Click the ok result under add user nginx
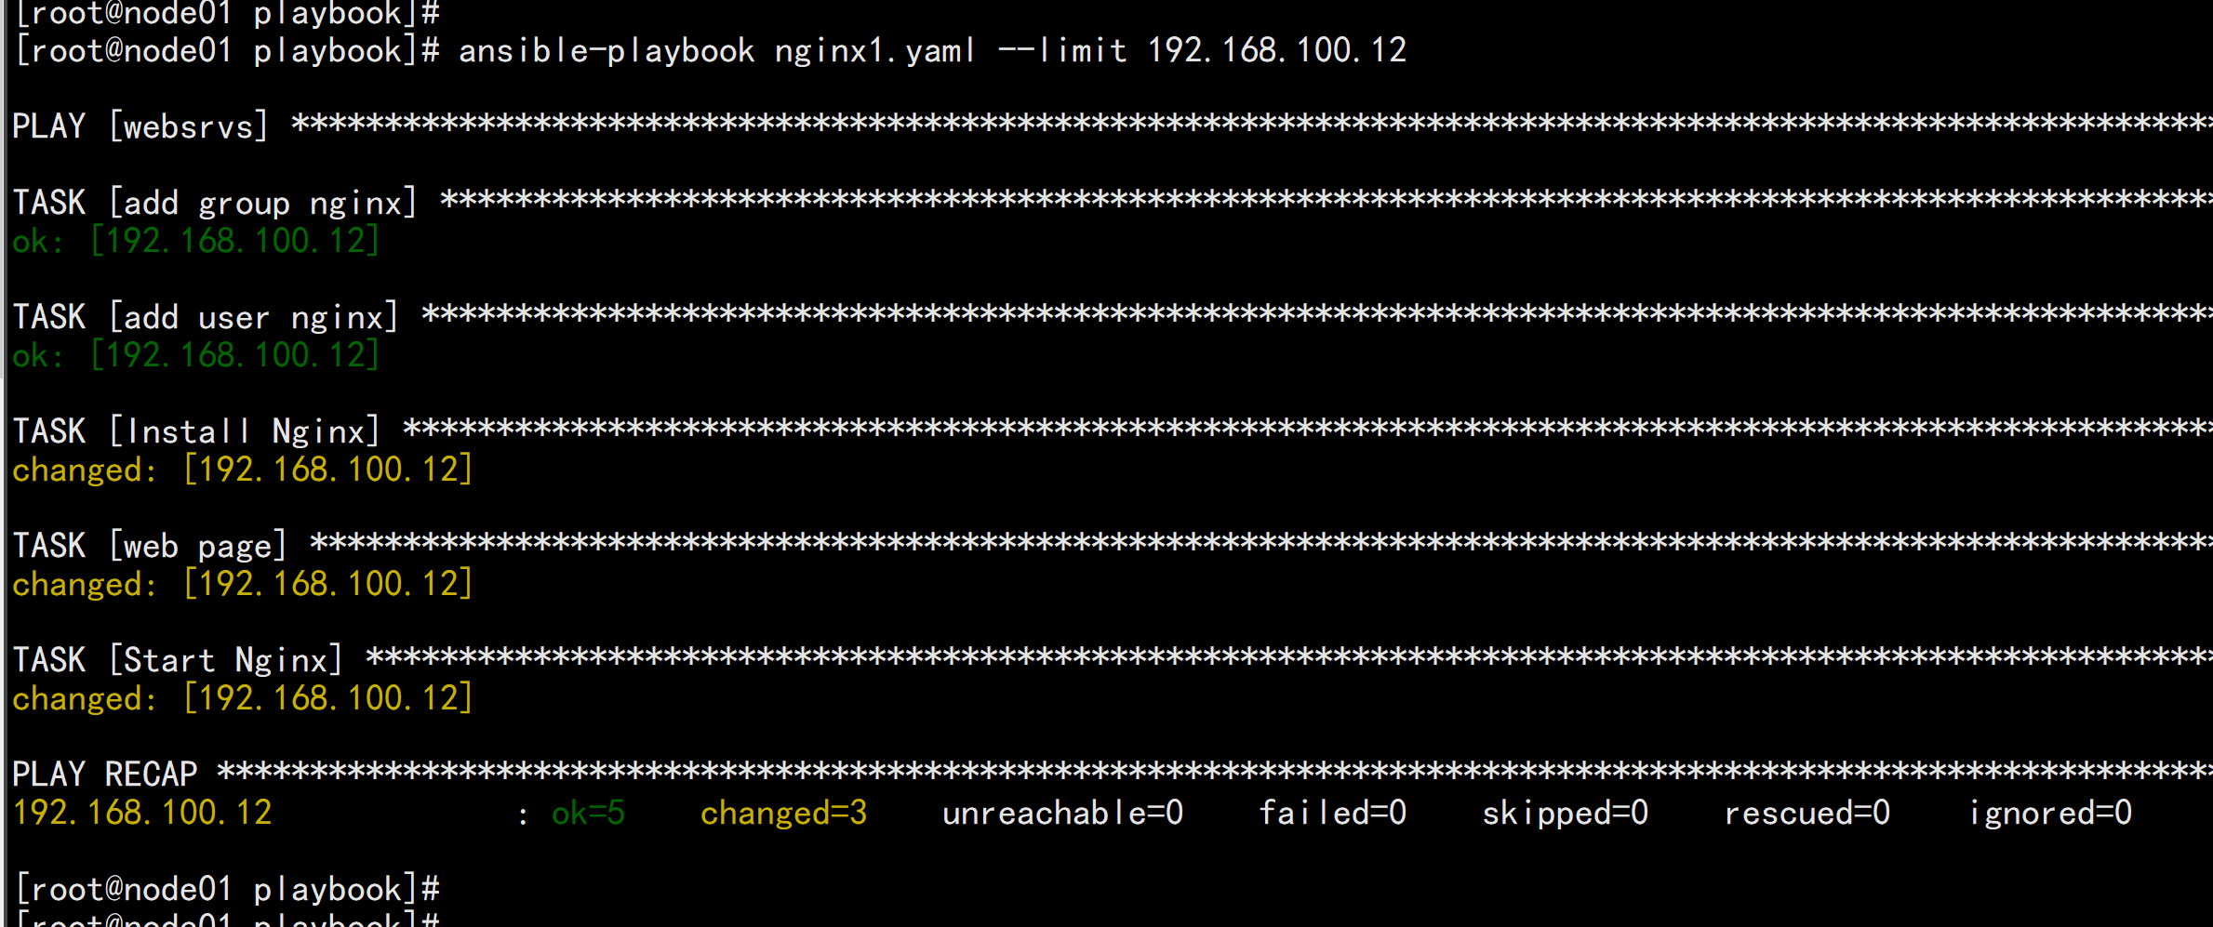The width and height of the screenshot is (2213, 927). 195,356
